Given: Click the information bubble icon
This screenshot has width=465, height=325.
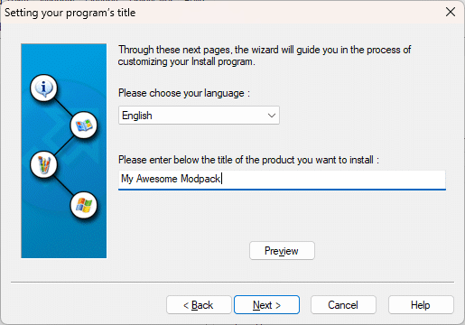Looking at the screenshot, I should point(43,88).
